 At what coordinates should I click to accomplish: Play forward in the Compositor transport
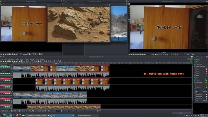pos(141,54)
